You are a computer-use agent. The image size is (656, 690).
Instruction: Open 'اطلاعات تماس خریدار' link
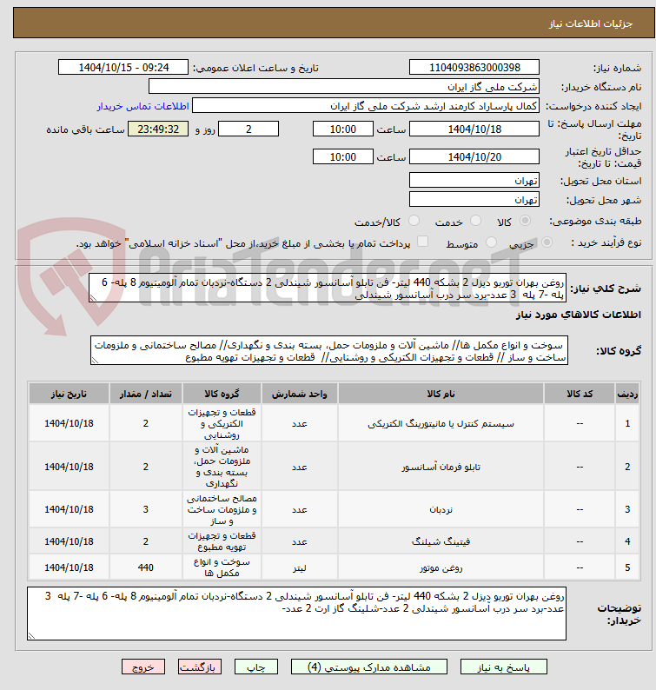pos(143,106)
